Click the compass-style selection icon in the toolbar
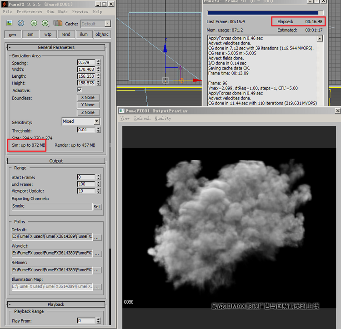Image resolution: width=341 pixels, height=329 pixels. 21,23
